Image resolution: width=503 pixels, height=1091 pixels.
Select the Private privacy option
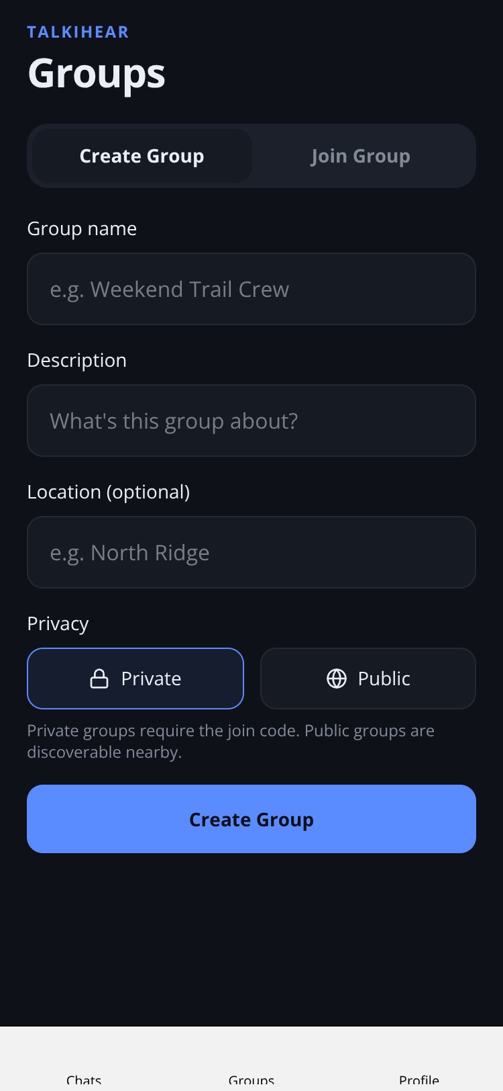tap(135, 679)
